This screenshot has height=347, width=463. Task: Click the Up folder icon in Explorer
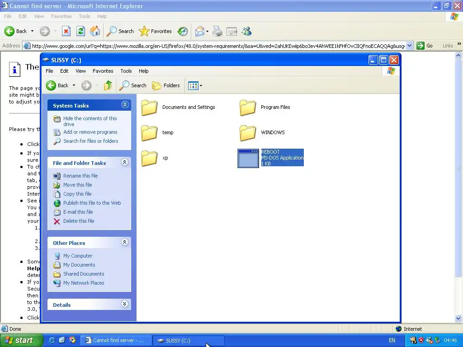pos(108,85)
